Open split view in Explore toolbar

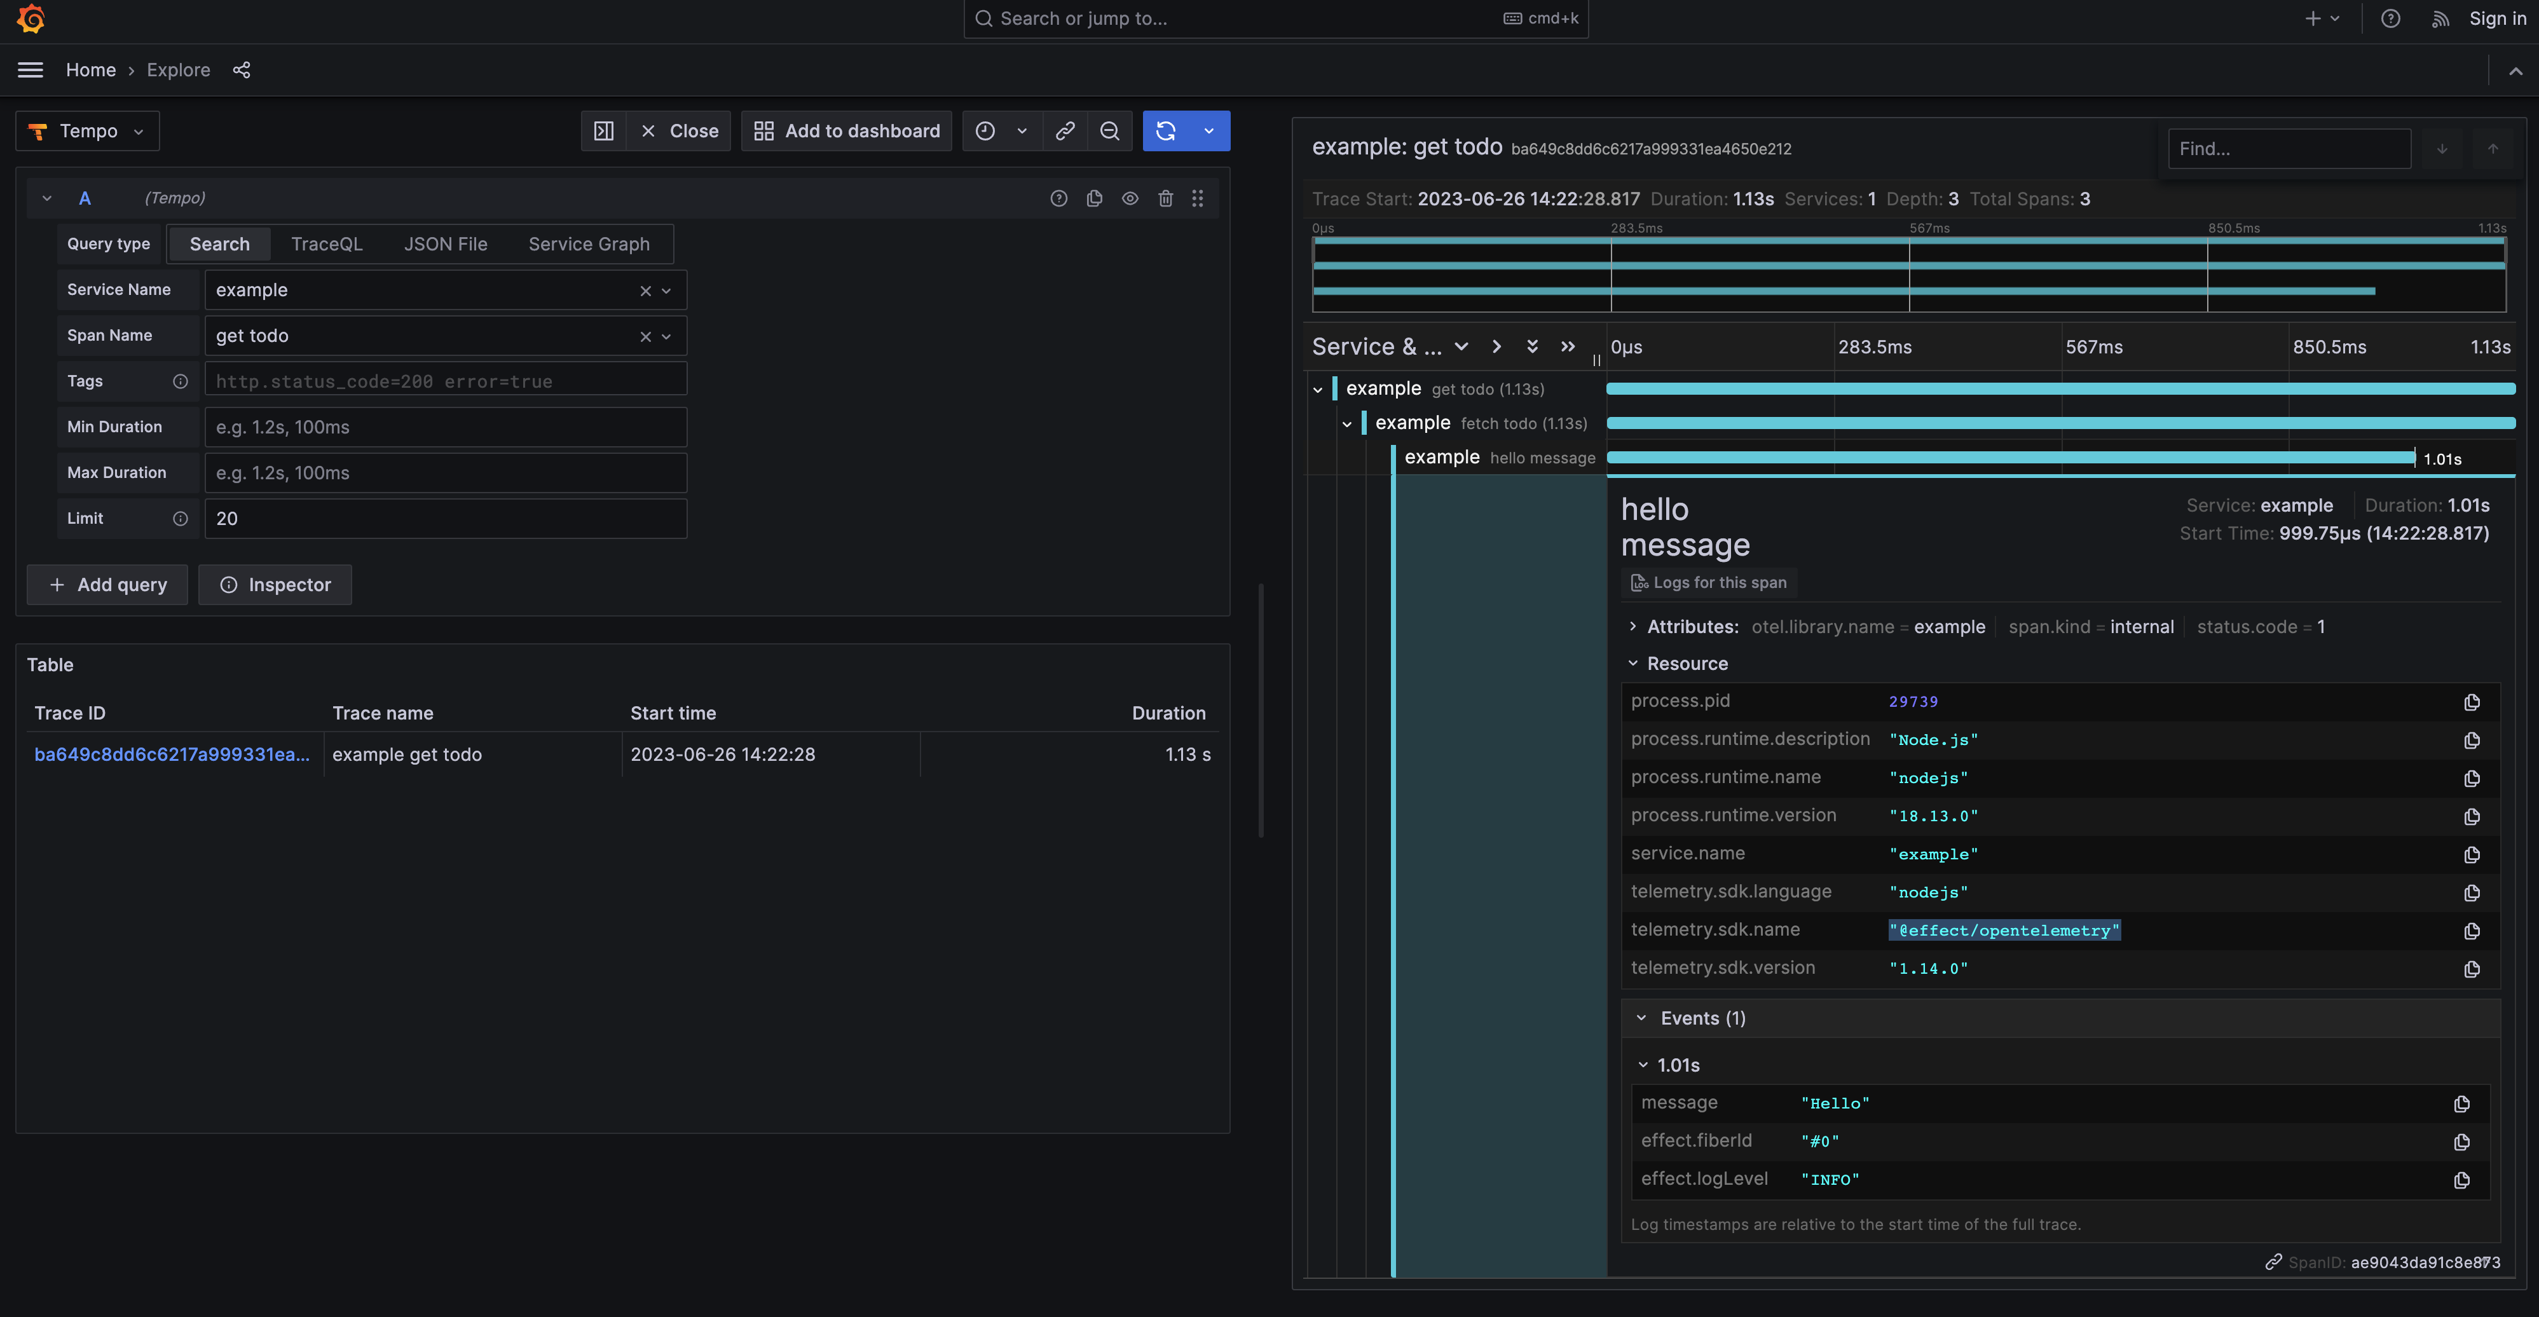tap(603, 130)
